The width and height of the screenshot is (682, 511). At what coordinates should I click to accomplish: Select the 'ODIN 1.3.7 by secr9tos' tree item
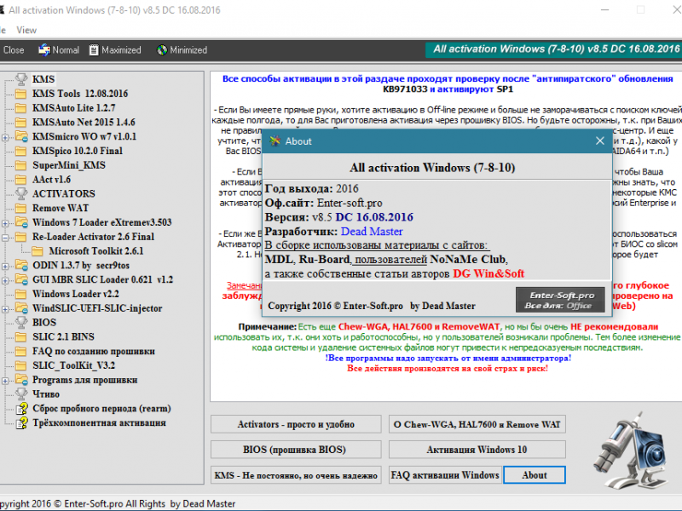coord(81,265)
